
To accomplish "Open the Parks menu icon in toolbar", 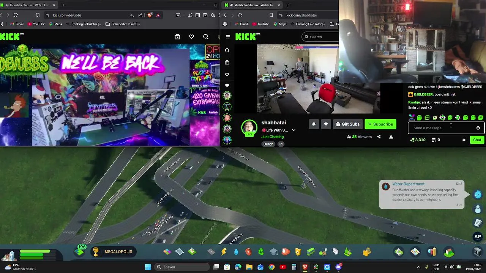I will point(323,252).
